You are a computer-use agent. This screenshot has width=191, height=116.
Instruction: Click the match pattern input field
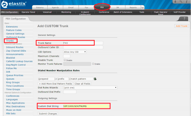point(82,79)
